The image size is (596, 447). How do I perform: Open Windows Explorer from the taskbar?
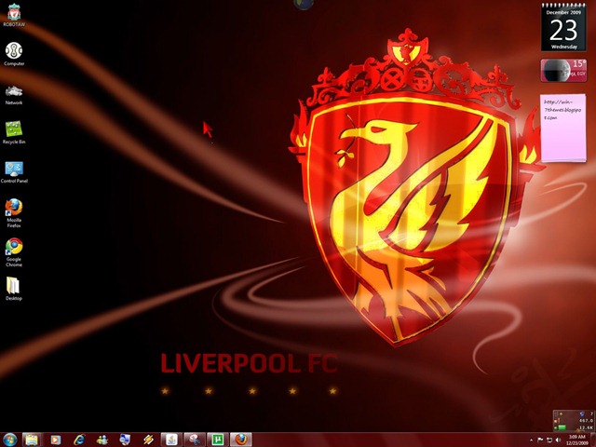[x=32, y=440]
